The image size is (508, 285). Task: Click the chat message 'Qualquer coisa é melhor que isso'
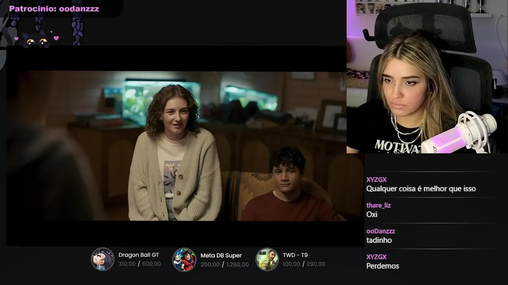[421, 189]
